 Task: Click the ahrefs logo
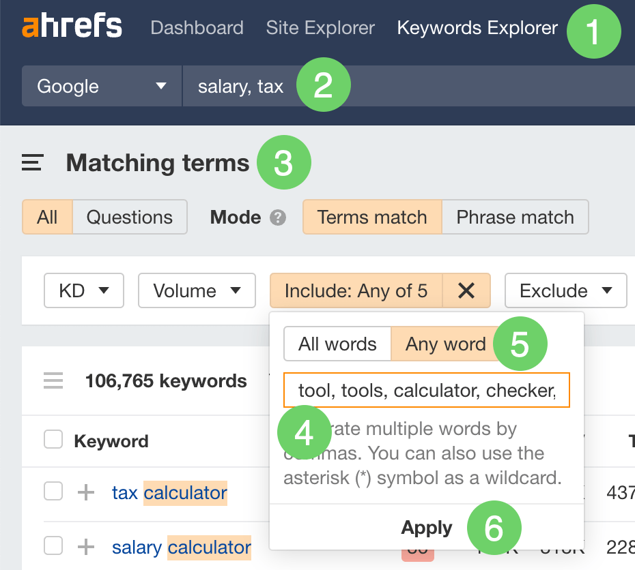pos(72,25)
